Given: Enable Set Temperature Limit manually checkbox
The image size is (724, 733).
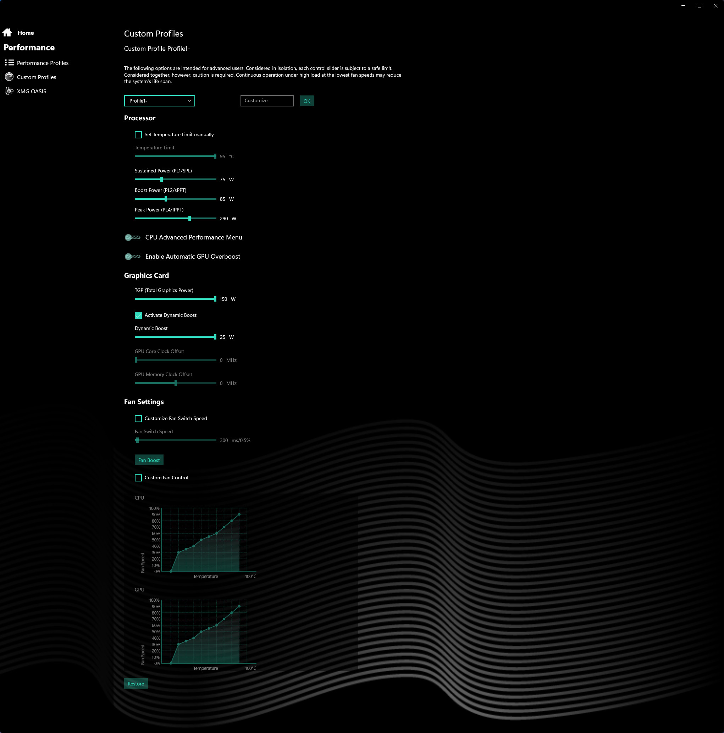Looking at the screenshot, I should (x=138, y=135).
